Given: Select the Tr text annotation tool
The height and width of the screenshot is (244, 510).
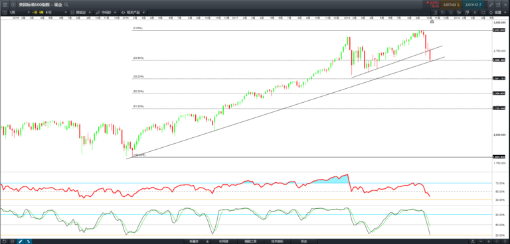Looking at the screenshot, I should point(443,13).
